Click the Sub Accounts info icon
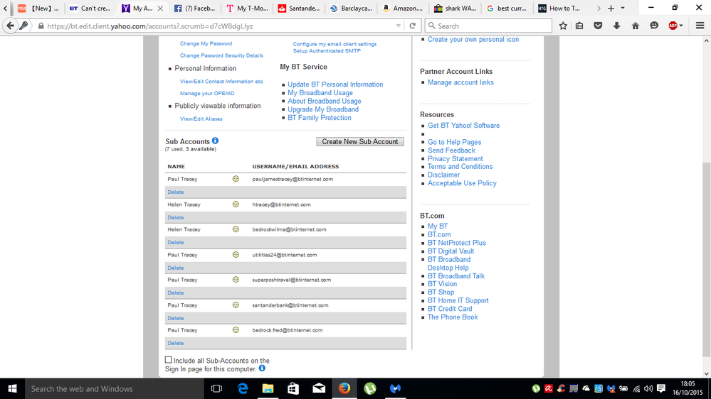 tap(216, 141)
